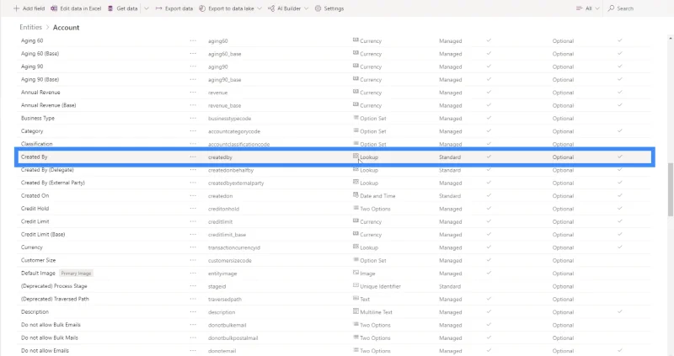This screenshot has width=674, height=356.
Task: Click the Account breadcrumb title
Action: tap(66, 28)
